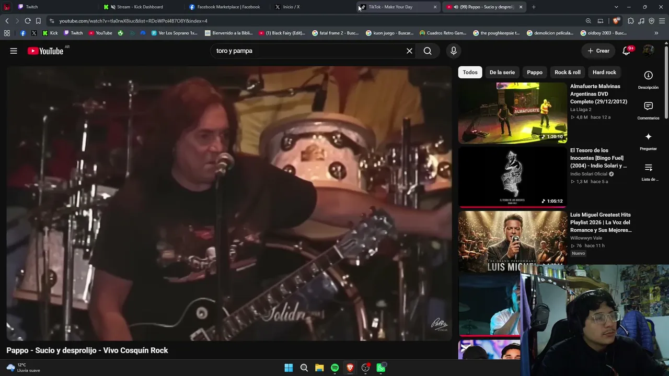Switch to Facebook Marketplace tab
The height and width of the screenshot is (376, 669).
click(227, 7)
